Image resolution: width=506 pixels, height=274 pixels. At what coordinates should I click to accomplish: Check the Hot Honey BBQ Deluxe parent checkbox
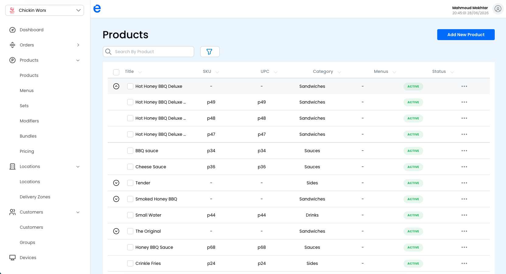pyautogui.click(x=130, y=86)
